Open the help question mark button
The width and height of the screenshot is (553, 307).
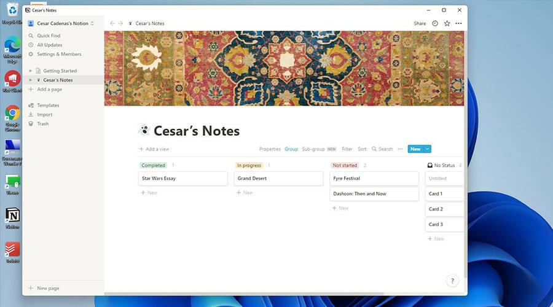coord(452,281)
